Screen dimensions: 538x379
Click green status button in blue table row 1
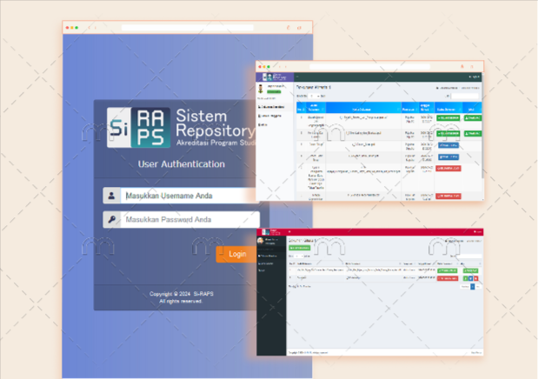pyautogui.click(x=448, y=117)
